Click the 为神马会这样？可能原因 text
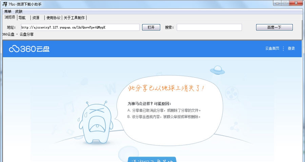This screenshot has width=305, height=162. click(x=149, y=103)
